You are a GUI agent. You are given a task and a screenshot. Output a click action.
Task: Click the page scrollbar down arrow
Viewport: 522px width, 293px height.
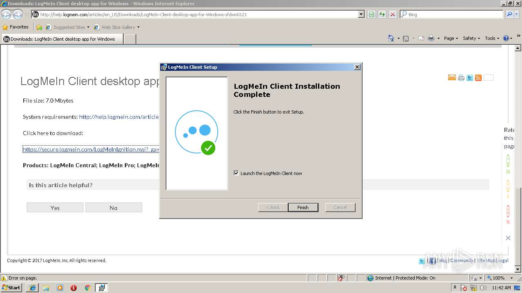coord(518,269)
